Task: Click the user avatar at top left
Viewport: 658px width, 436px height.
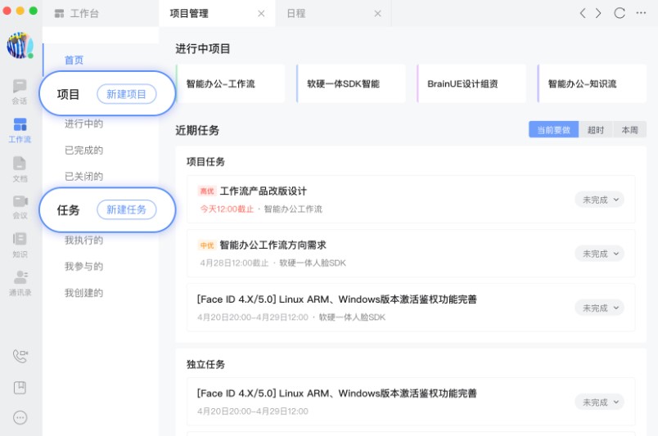Action: point(20,46)
